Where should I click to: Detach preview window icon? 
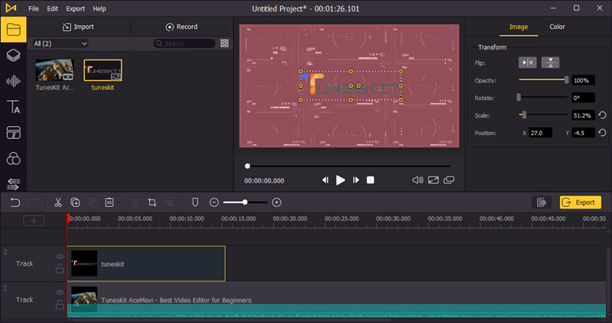(449, 180)
